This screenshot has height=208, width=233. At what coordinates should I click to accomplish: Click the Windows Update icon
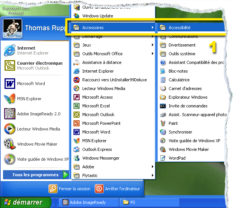pyautogui.click(x=77, y=16)
